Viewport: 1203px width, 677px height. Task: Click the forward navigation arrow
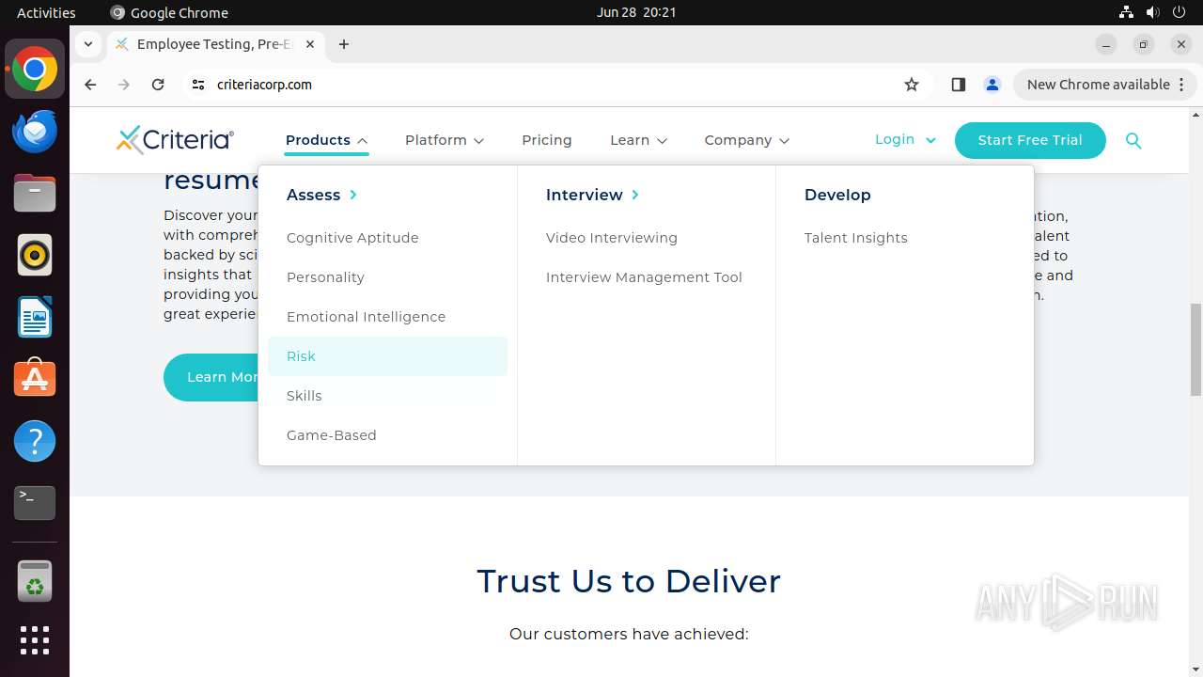[124, 85]
